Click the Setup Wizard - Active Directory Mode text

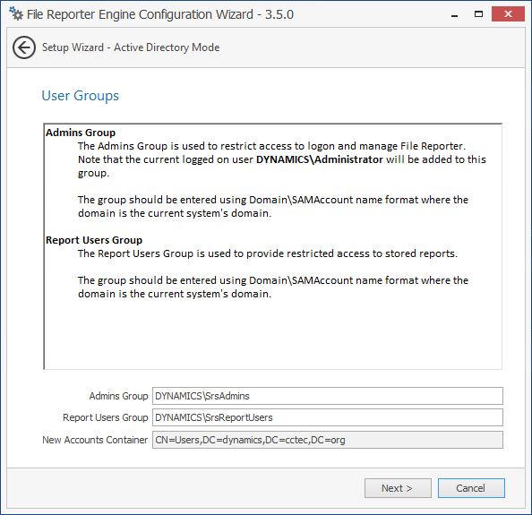131,47
